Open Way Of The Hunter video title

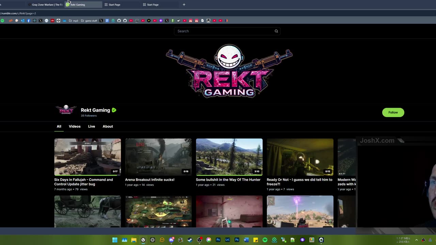[228, 180]
